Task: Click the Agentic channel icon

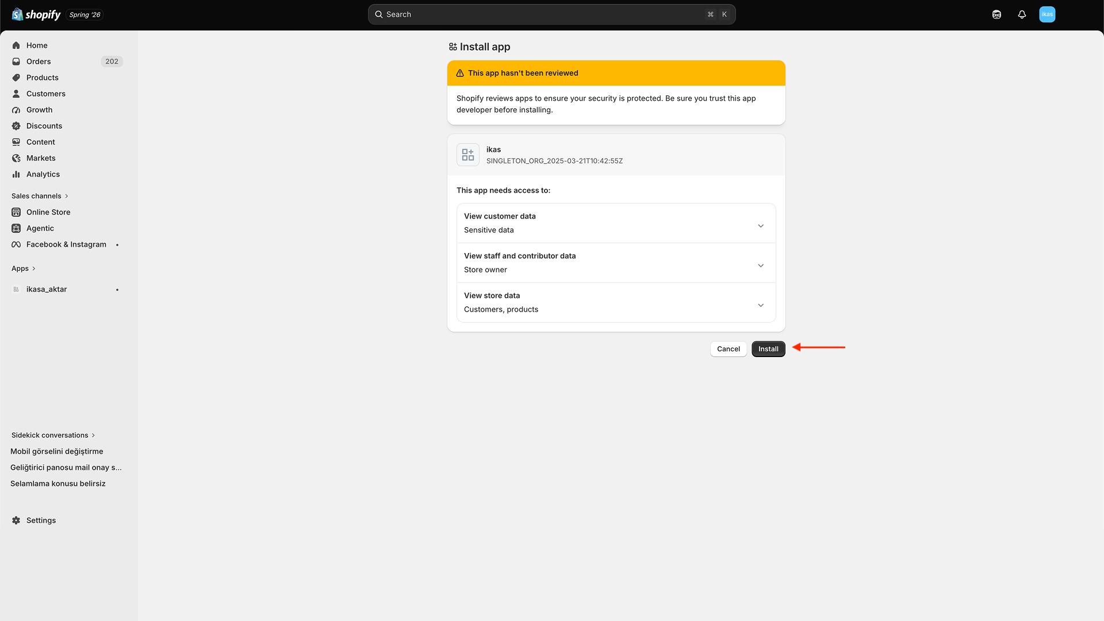Action: (16, 228)
